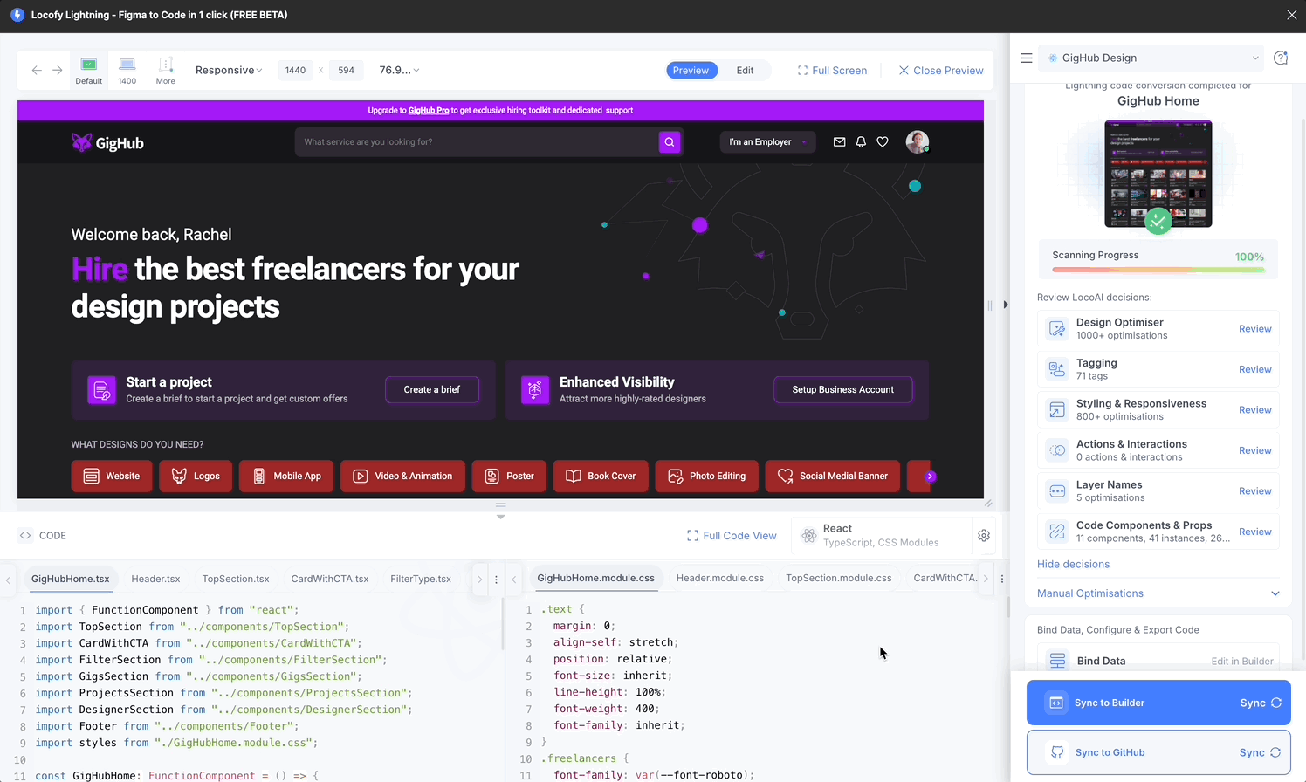Click Setup Business Account button
Viewport: 1306px width, 782px height.
click(x=843, y=389)
